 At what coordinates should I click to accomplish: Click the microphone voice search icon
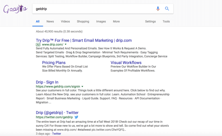(158, 9)
